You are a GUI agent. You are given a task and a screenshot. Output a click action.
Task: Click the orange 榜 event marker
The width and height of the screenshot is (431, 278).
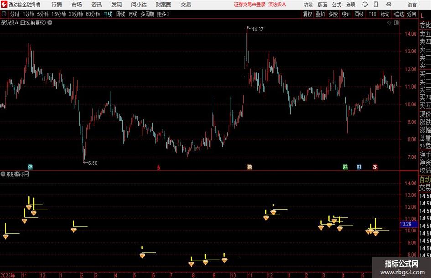249,167
